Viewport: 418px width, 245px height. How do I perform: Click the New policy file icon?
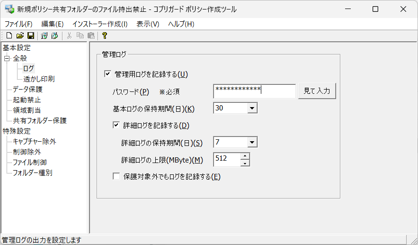point(9,36)
